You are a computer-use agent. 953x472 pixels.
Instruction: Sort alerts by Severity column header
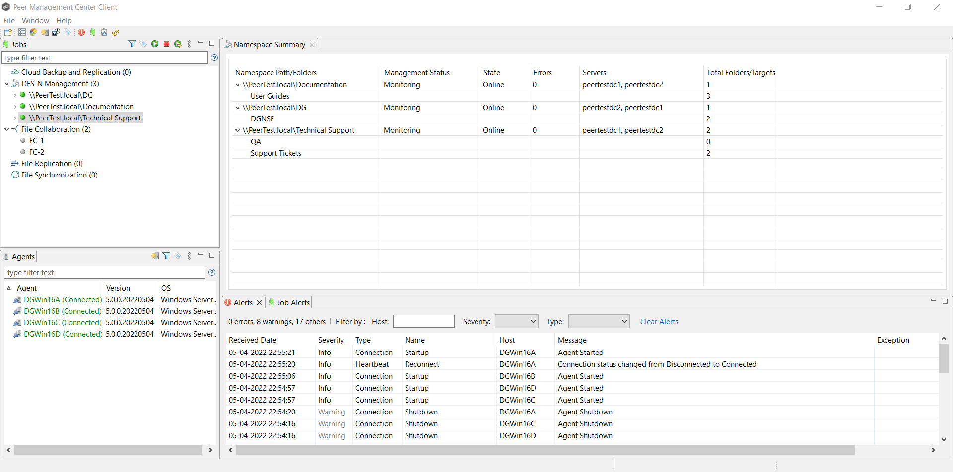331,340
